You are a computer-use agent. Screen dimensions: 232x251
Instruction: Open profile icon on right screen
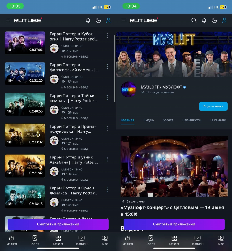224,20
